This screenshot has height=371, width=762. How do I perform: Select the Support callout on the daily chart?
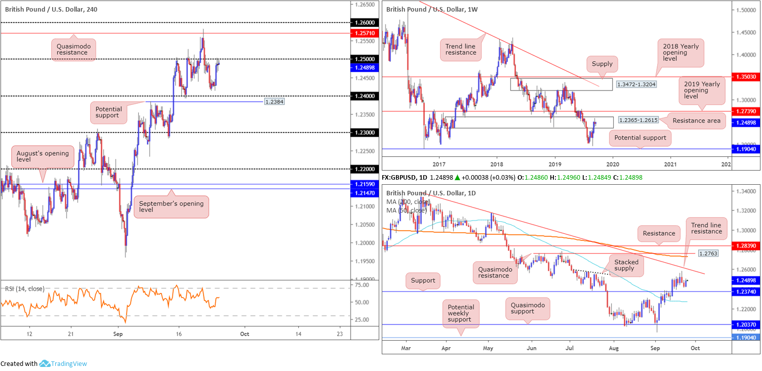(423, 280)
